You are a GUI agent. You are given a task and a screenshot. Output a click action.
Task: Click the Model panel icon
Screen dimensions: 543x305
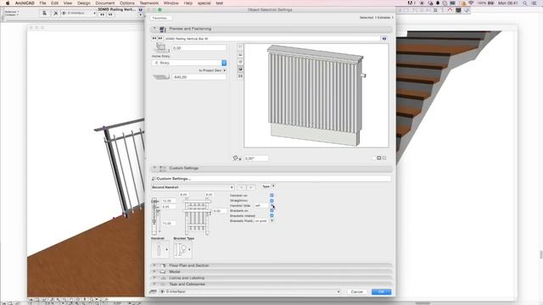(x=163, y=272)
